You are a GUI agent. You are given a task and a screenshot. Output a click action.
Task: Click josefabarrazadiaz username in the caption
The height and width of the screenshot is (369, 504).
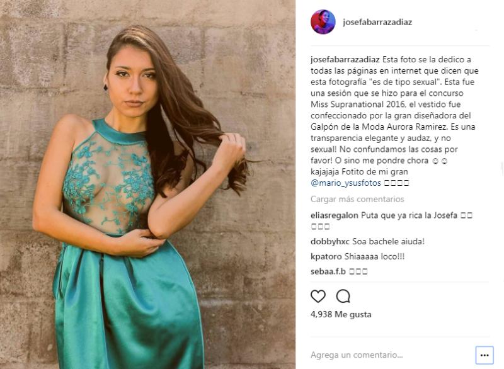(345, 60)
